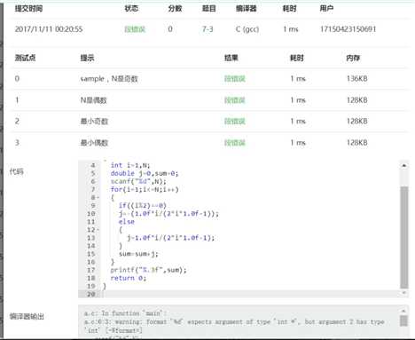Click the 段错误 result for test point 1
This screenshot has width=415, height=340.
235,100
